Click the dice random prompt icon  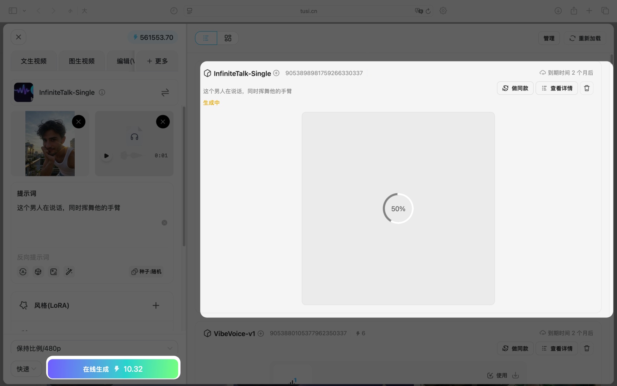click(38, 272)
